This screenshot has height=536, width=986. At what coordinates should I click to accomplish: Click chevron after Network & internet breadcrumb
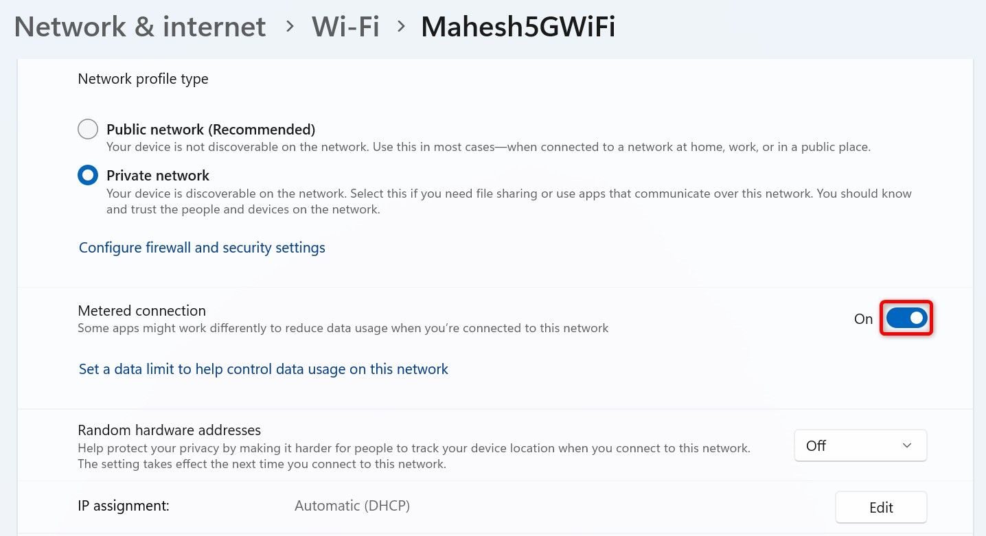coord(290,27)
